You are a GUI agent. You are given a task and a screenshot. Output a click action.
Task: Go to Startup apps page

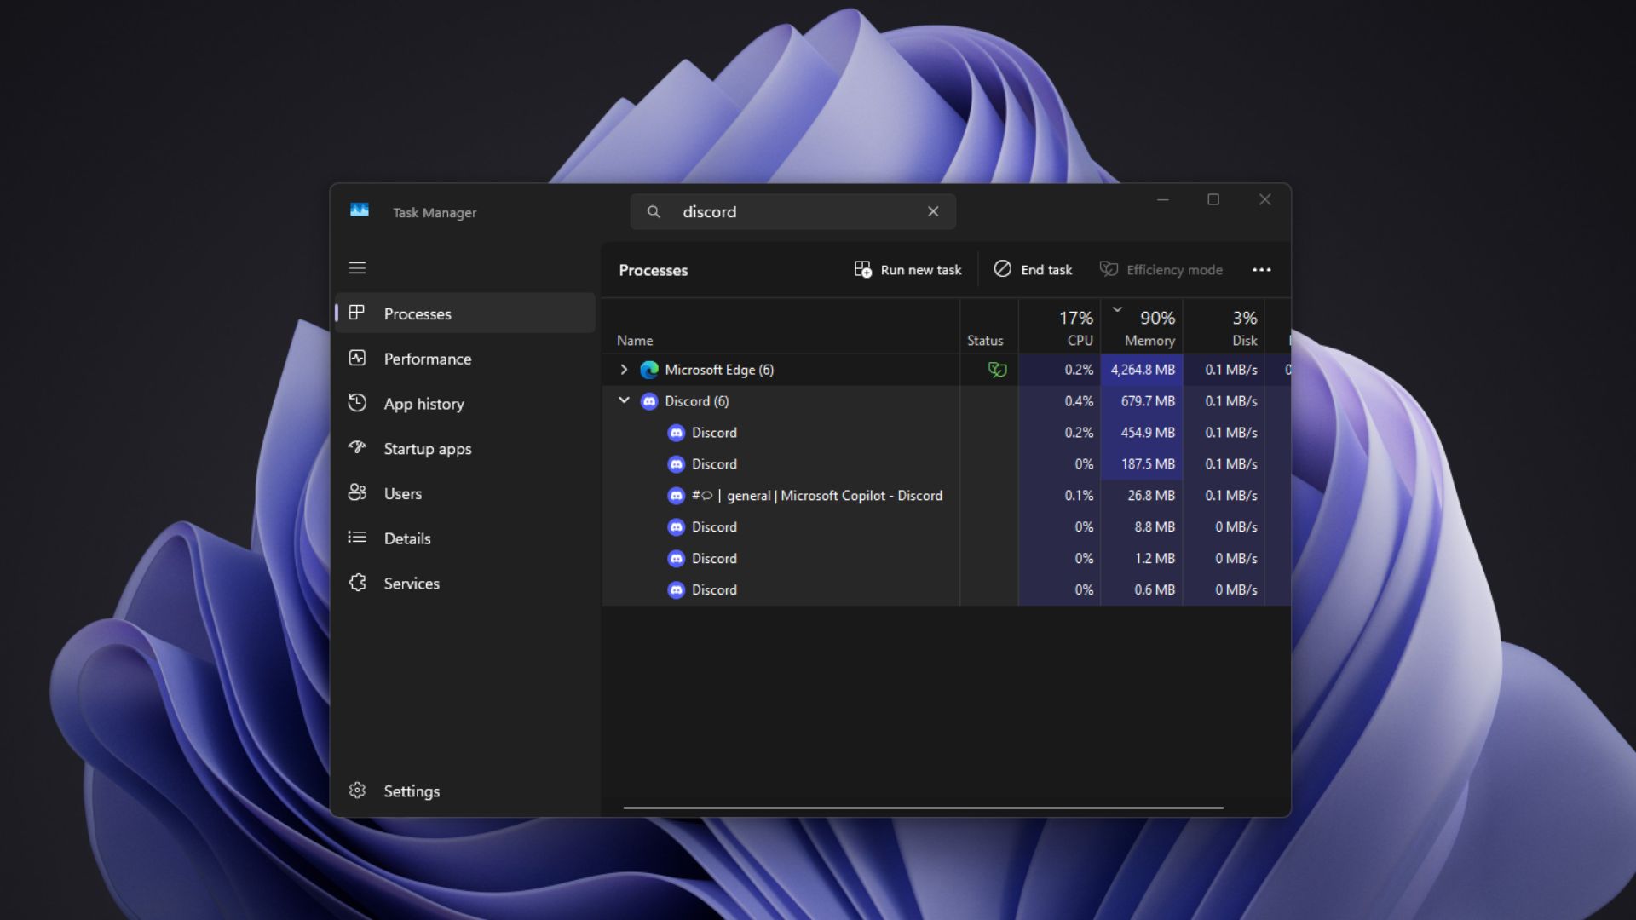point(465,449)
